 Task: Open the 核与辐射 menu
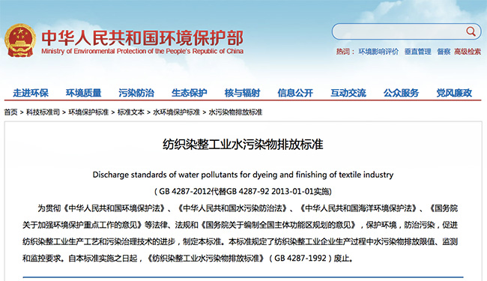(242, 93)
